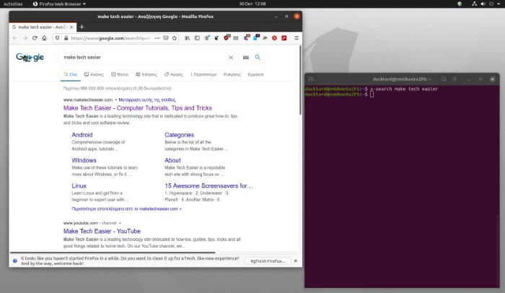The image size is (505, 293).
Task: Open a new Firefox tab
Action: (x=82, y=27)
